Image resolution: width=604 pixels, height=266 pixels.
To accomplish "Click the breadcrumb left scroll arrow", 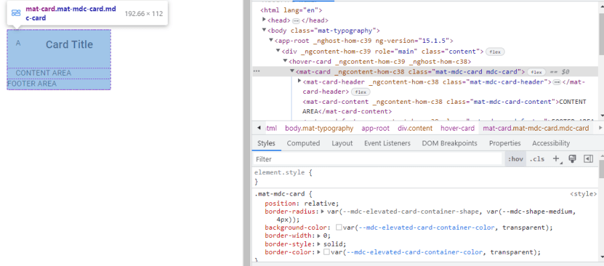I will [258, 128].
